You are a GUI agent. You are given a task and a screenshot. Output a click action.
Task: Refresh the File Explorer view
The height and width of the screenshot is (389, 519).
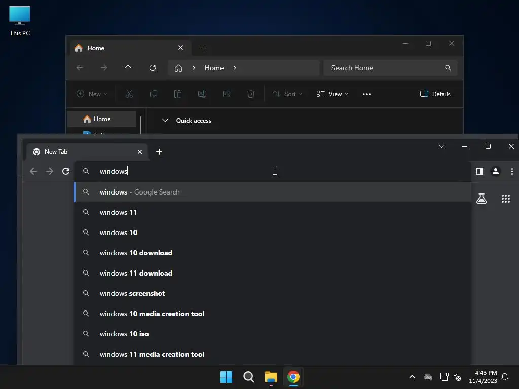pos(153,68)
